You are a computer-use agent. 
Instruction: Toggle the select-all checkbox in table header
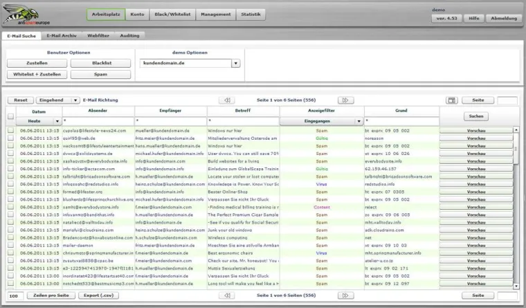pos(10,116)
